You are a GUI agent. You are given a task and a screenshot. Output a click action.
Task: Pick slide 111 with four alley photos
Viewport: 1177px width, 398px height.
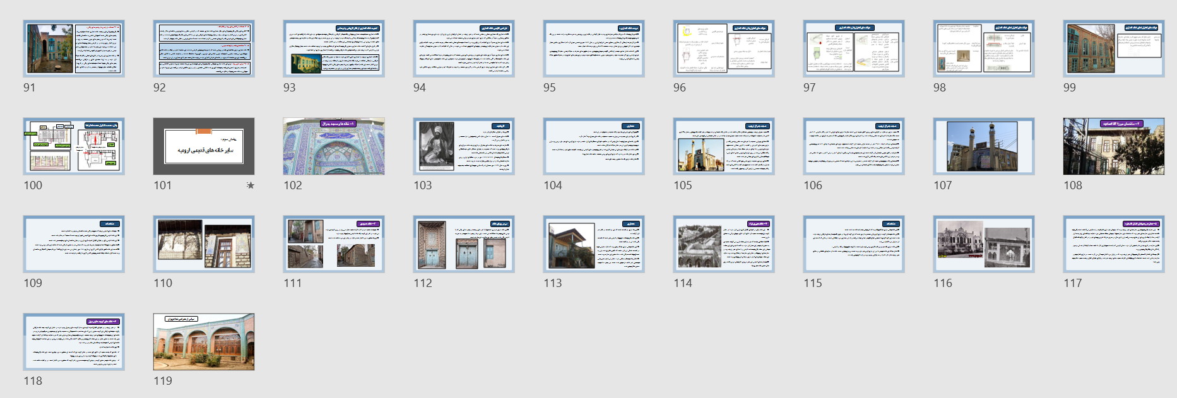pyautogui.click(x=334, y=244)
